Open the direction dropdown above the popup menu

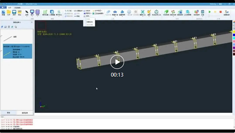click(87, 16)
